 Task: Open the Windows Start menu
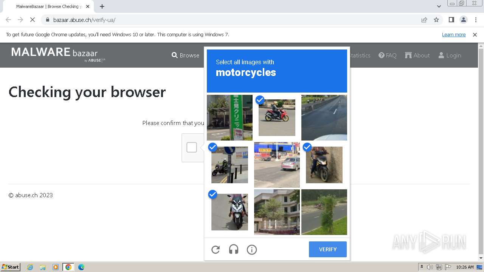[x=10, y=267]
